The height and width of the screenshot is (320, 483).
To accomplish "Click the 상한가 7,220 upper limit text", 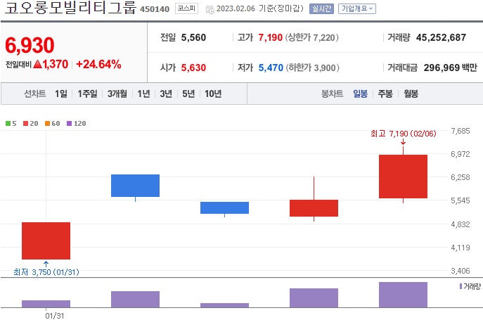I will coord(311,37).
